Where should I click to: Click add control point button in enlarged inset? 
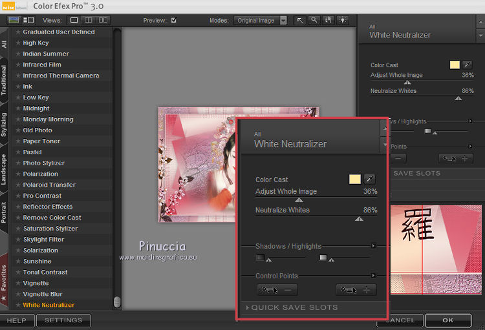click(x=356, y=290)
